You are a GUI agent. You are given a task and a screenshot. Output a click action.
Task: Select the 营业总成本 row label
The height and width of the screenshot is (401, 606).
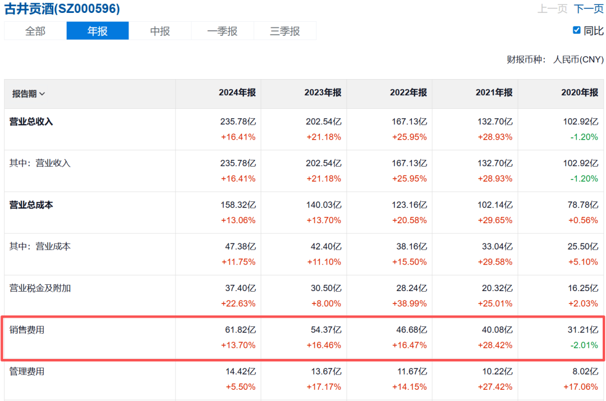coord(31,205)
